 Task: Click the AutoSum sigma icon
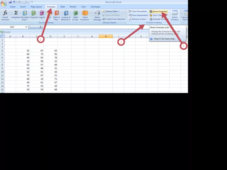coord(16,13)
